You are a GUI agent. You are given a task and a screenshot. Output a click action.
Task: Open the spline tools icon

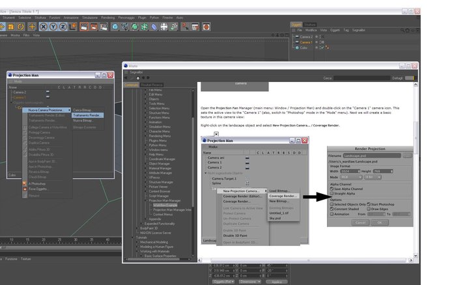click(125, 27)
